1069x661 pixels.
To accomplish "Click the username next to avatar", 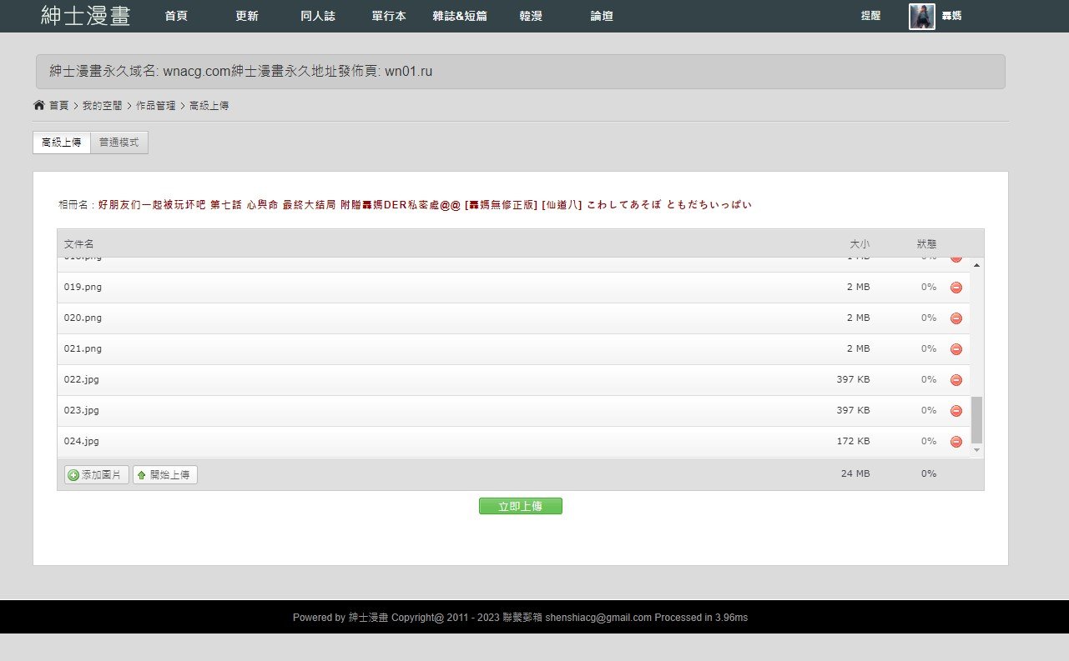I will click(x=951, y=16).
